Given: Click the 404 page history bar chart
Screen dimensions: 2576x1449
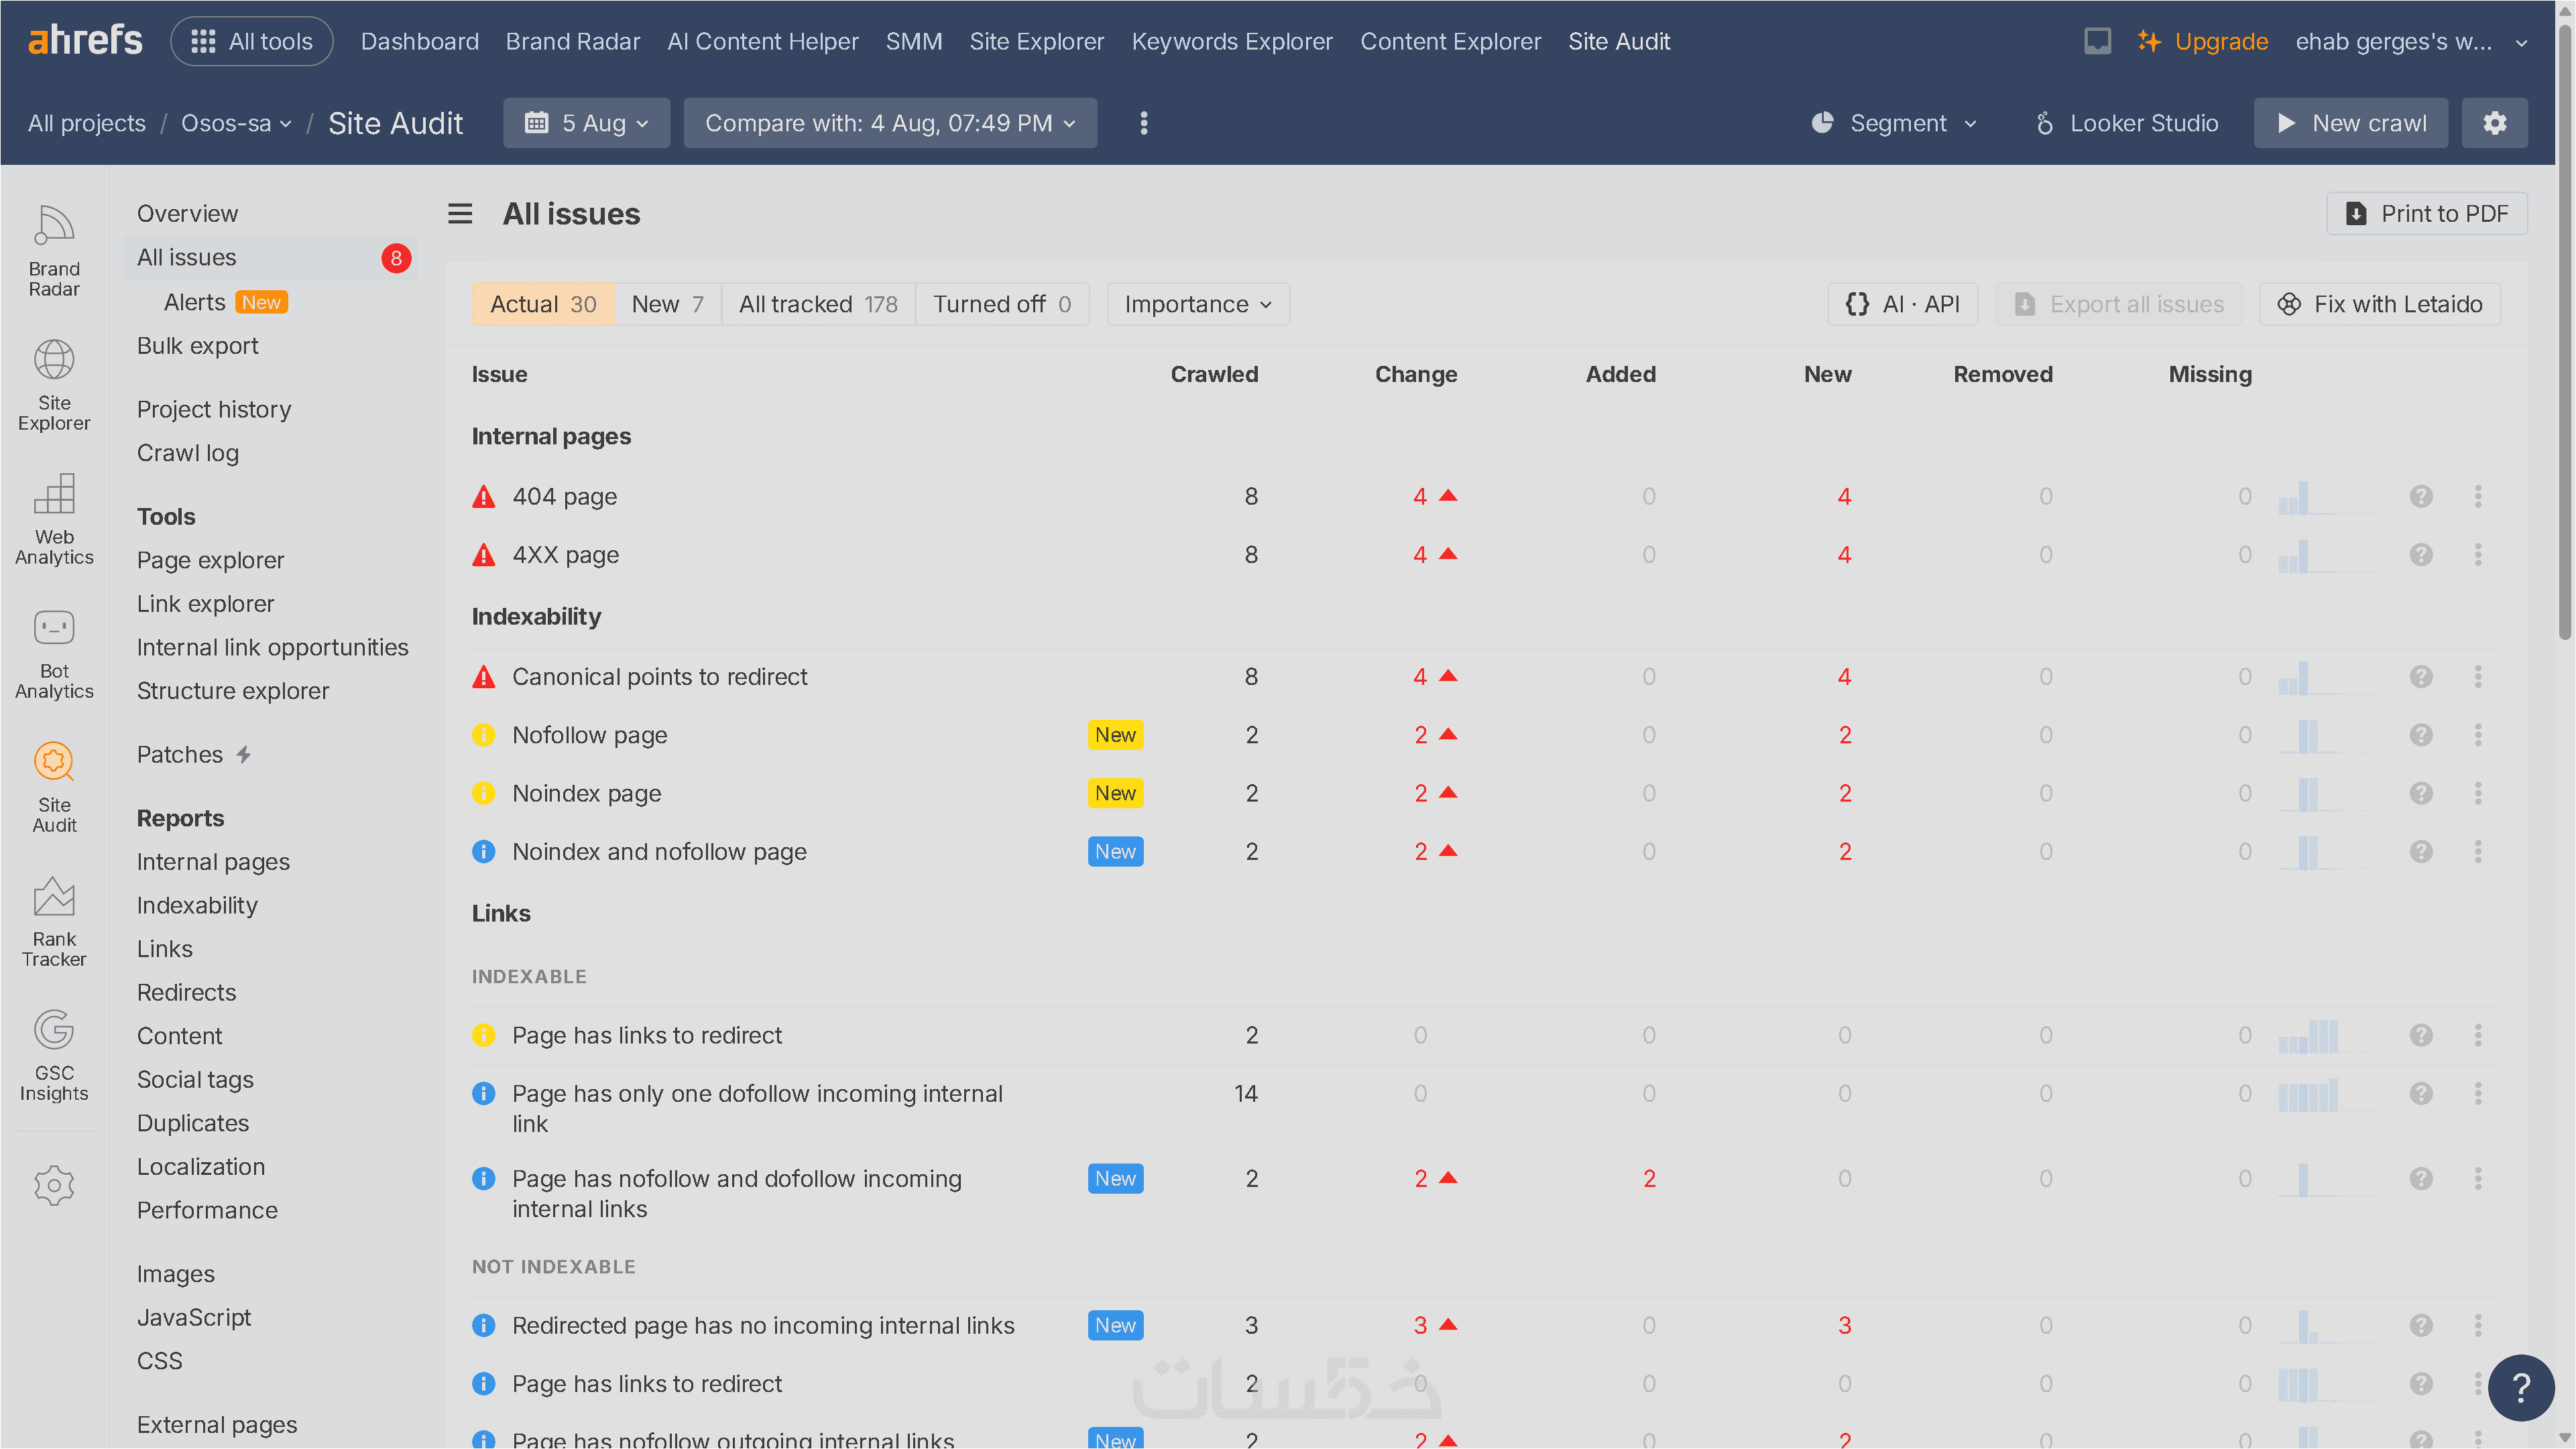Looking at the screenshot, I should [x=2324, y=497].
